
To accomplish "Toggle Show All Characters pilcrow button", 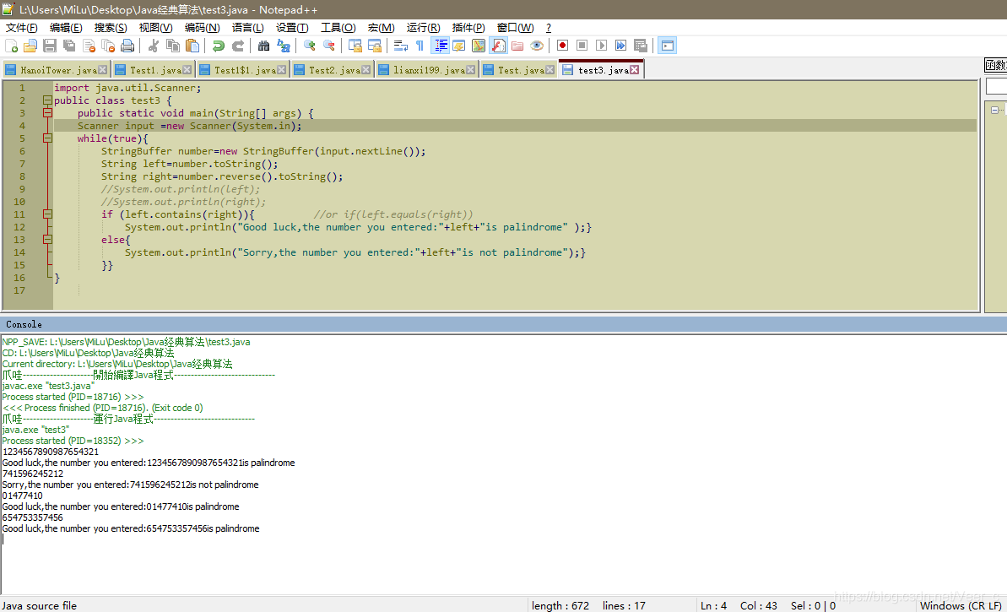I will 420,46.
